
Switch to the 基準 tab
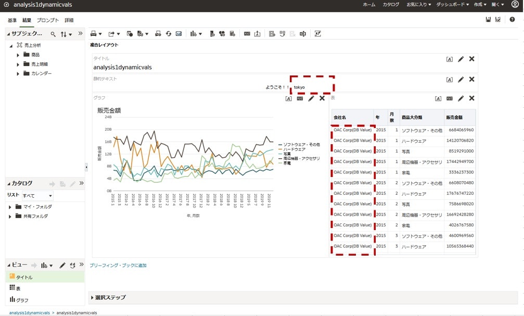click(12, 20)
